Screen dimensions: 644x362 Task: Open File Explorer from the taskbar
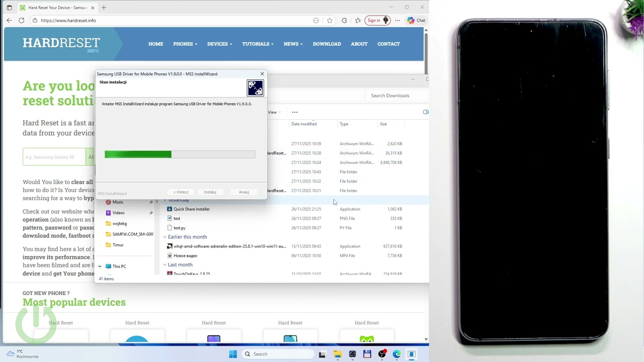337,354
